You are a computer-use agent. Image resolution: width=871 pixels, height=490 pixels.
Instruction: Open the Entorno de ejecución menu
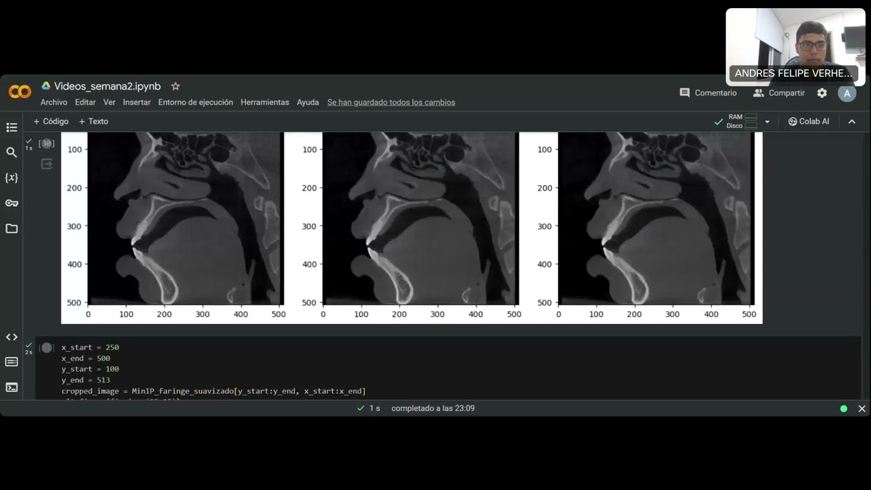[195, 102]
